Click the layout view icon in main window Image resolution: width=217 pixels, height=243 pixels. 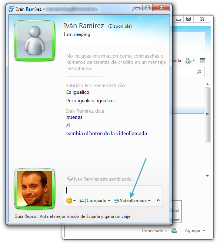pyautogui.click(x=203, y=61)
